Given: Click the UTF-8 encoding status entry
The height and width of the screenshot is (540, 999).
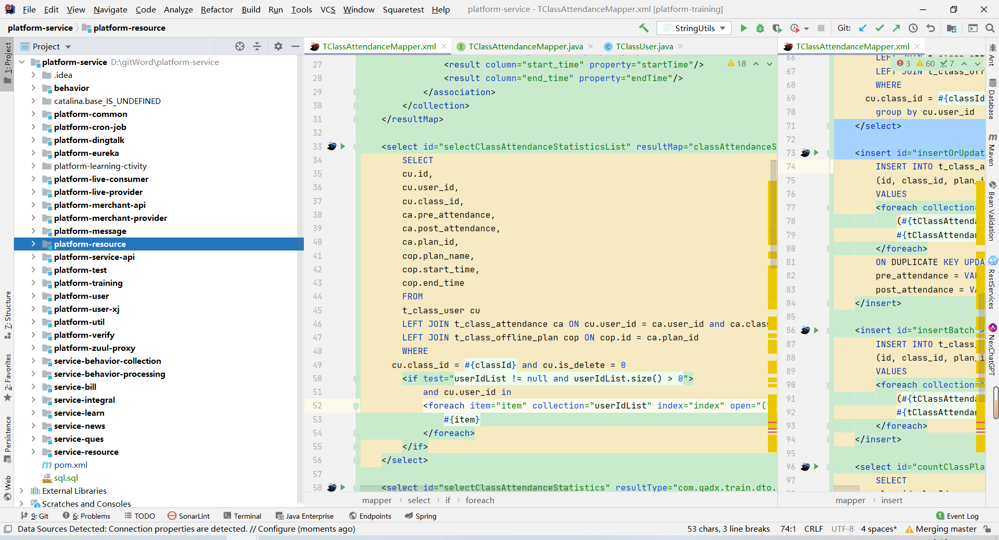Looking at the screenshot, I should [842, 529].
